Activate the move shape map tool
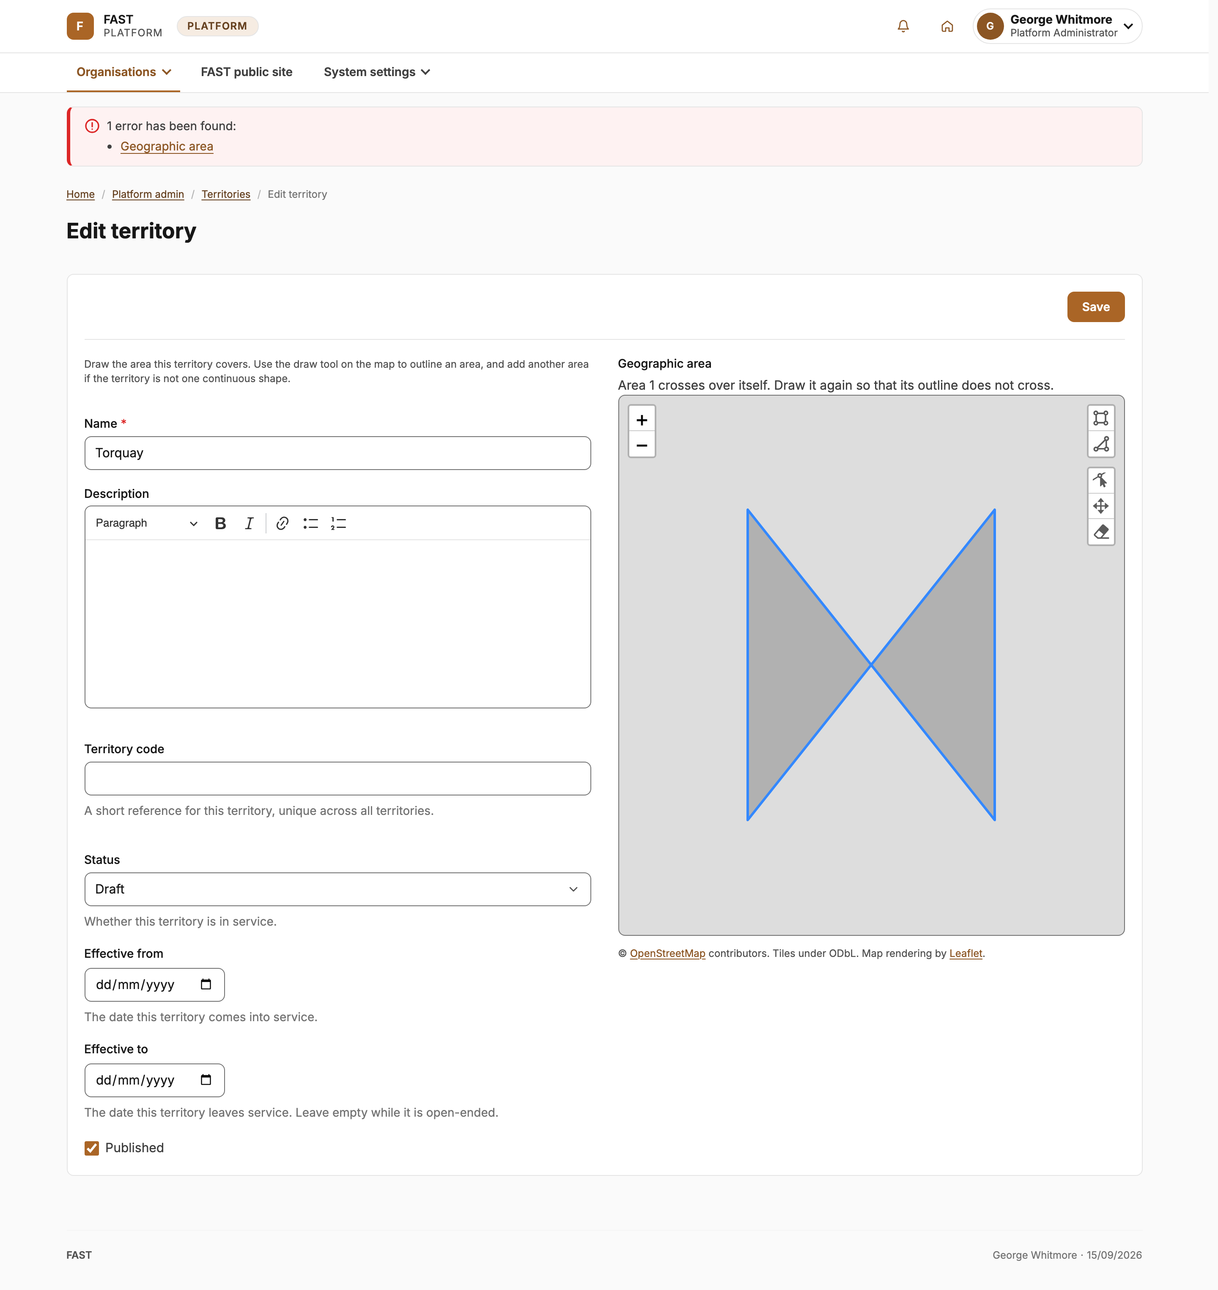Image resolution: width=1218 pixels, height=1290 pixels. click(1100, 506)
